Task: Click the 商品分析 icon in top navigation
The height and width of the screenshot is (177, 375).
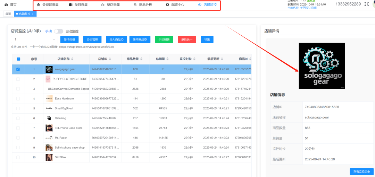Action: (135, 5)
